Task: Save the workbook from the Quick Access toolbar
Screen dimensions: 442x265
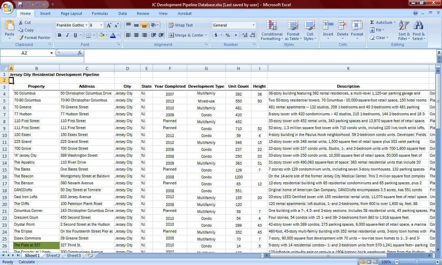Action: point(20,4)
